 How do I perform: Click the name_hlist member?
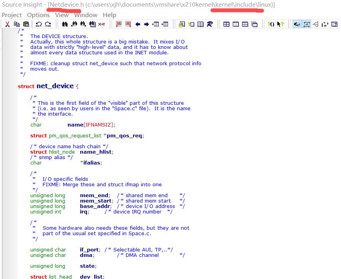(96, 152)
